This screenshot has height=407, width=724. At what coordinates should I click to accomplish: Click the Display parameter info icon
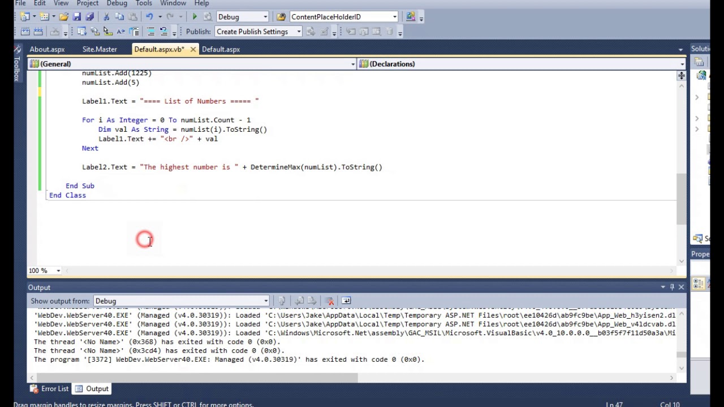95,32
